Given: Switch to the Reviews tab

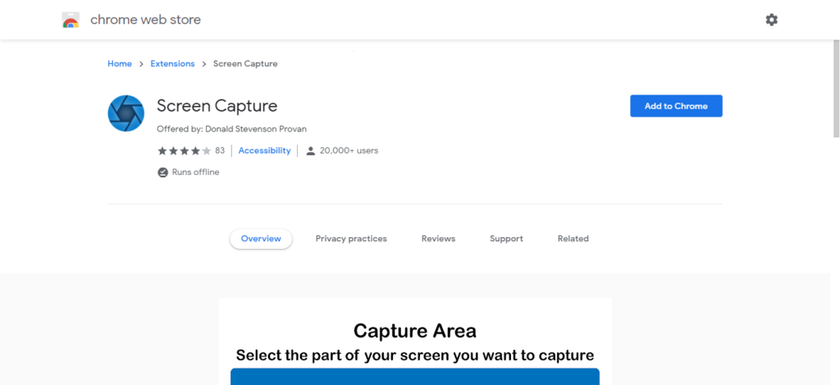Looking at the screenshot, I should click(x=438, y=239).
